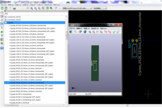
Task: Zoom to fit in 3D viewer
Action: tap(101, 32)
